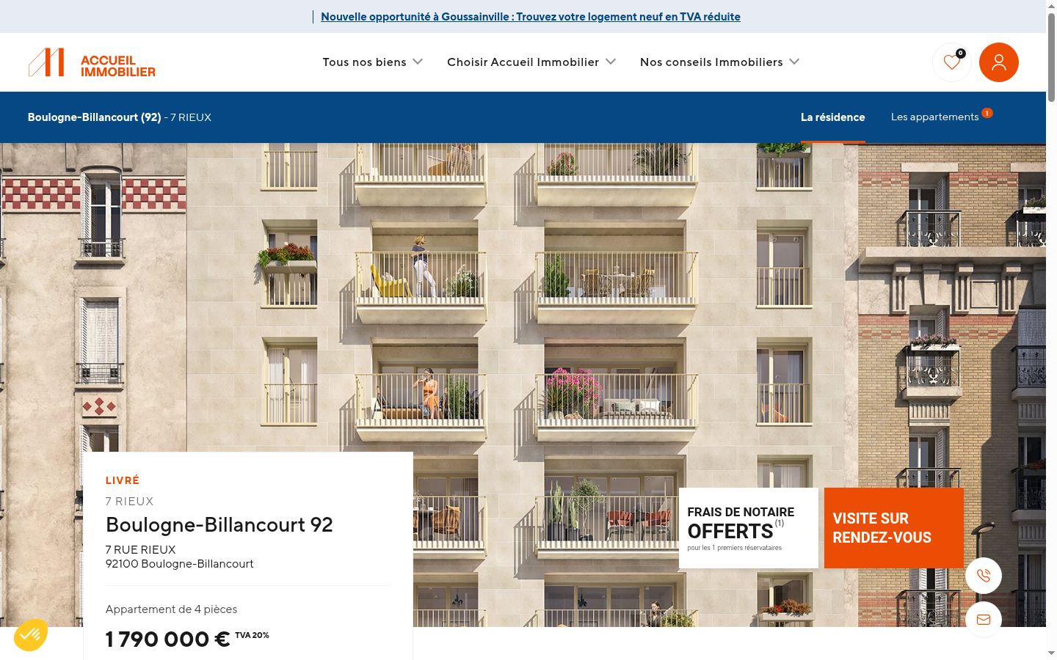Click the email envelope contact icon
The width and height of the screenshot is (1057, 660).
coord(984,620)
